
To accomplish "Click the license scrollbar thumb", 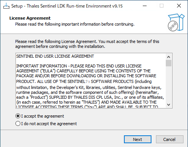I will pyautogui.click(x=168, y=63).
